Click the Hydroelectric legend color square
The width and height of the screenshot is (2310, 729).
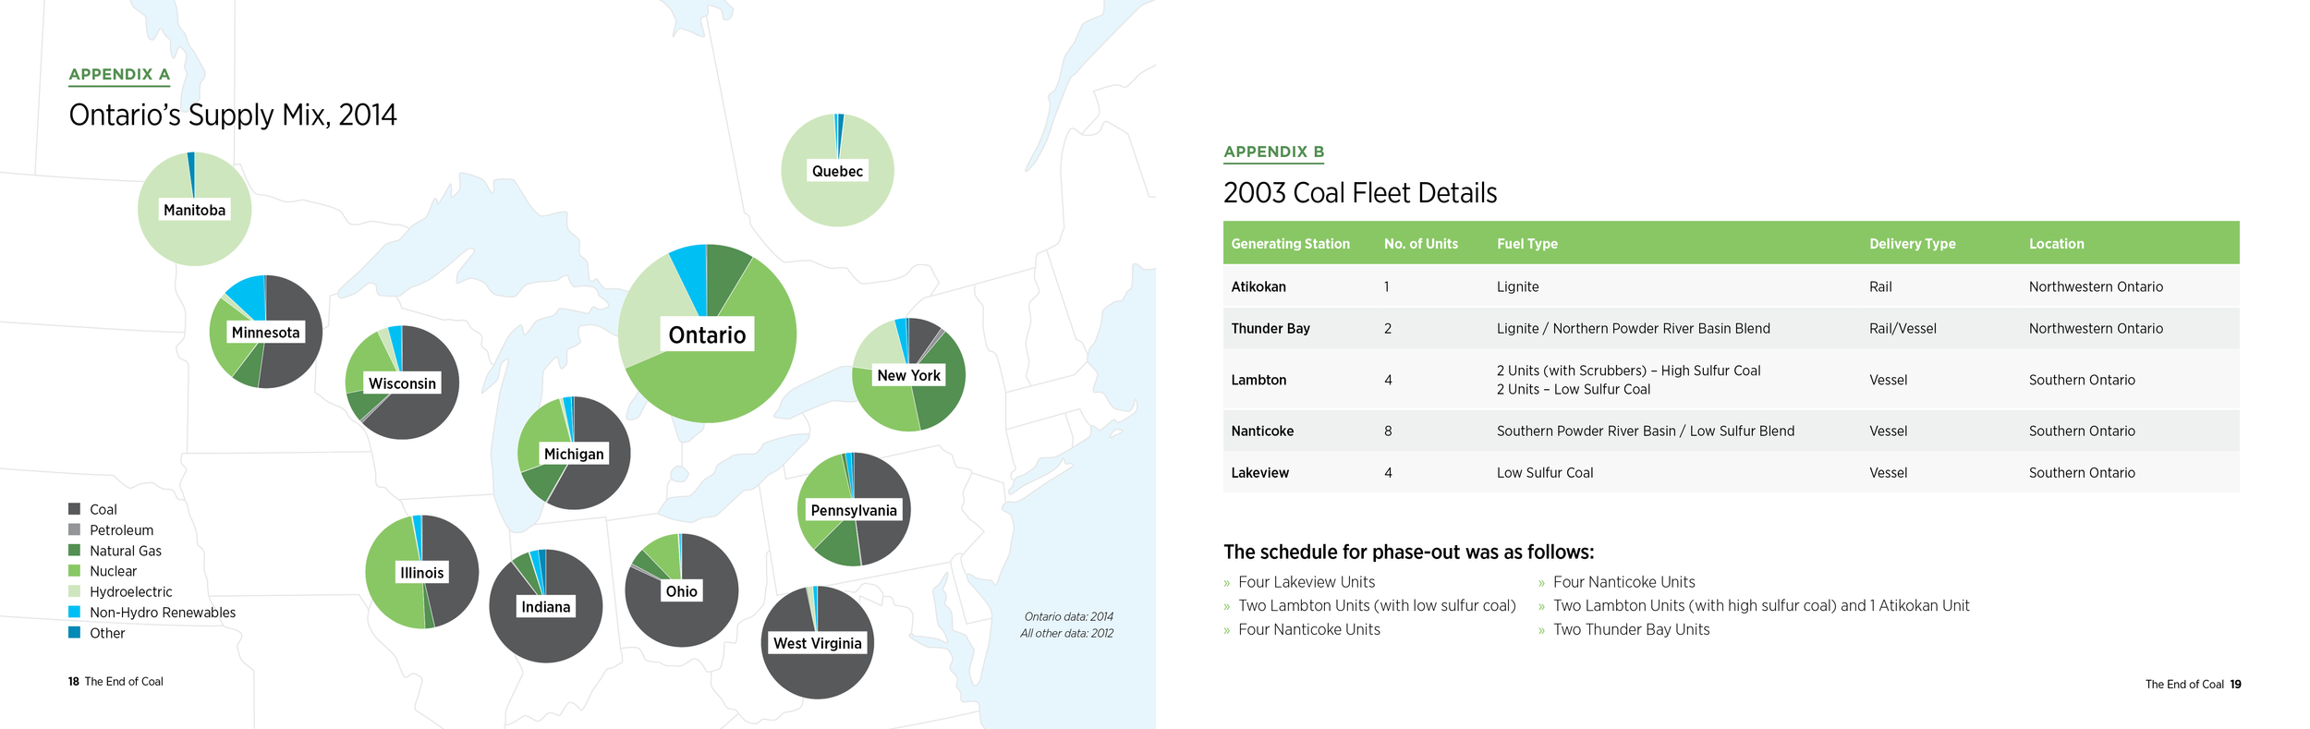pos(74,591)
